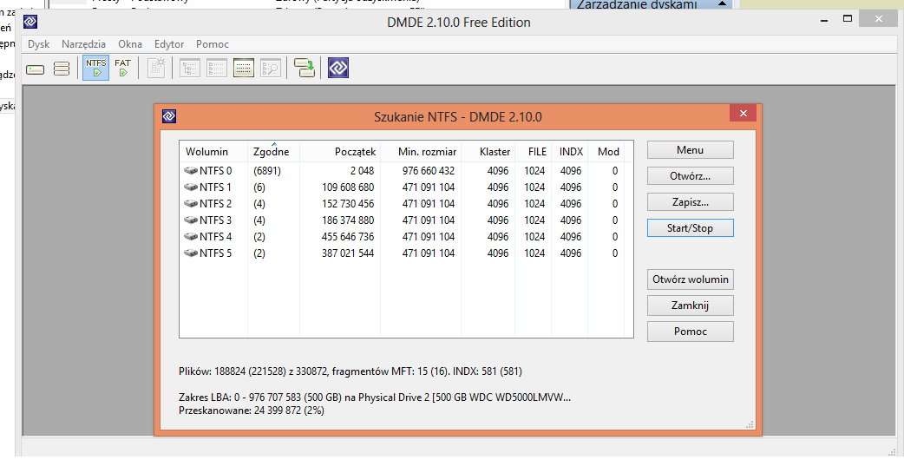Click the Otwórz wolumin button
904x460 pixels.
[690, 279]
